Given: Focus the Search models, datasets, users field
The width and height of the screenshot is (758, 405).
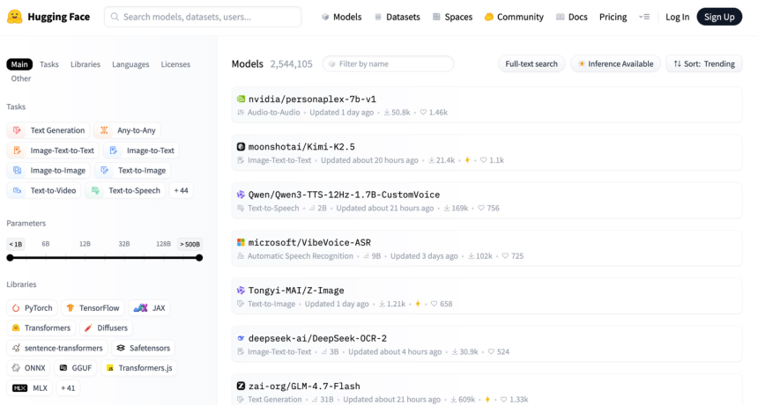Looking at the screenshot, I should pos(203,17).
